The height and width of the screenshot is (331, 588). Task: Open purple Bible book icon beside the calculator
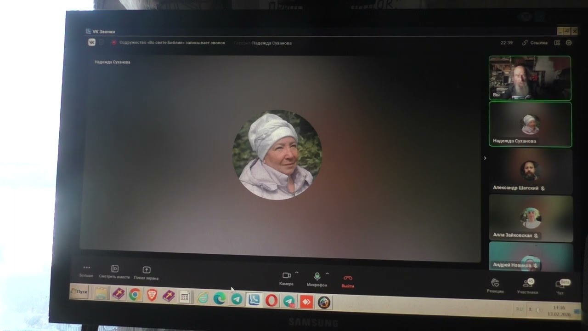(169, 296)
